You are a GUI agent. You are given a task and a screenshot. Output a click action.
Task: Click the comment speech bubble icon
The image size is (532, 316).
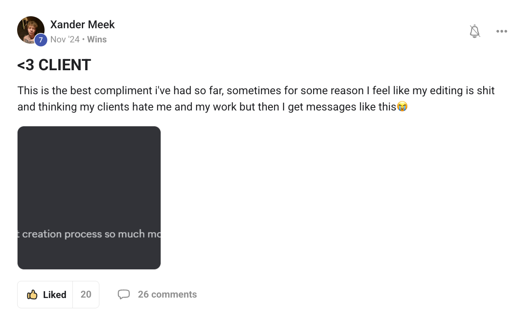(124, 295)
